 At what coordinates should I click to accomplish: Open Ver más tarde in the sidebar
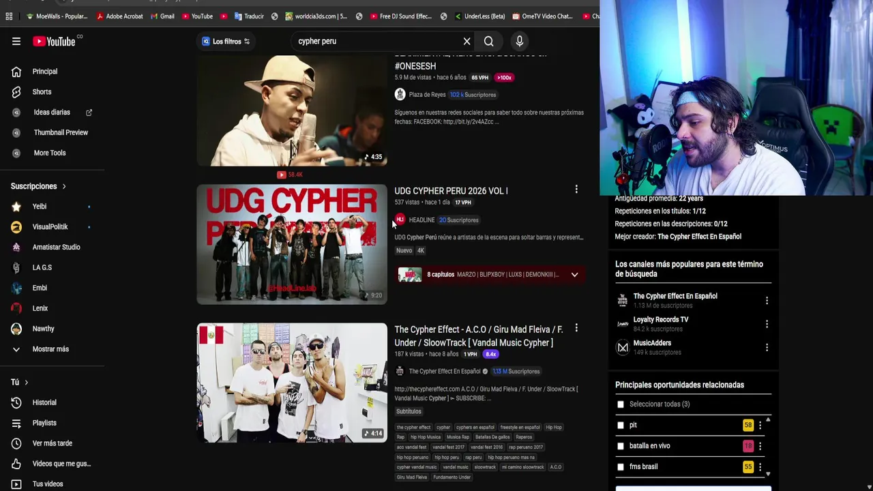[x=52, y=444]
